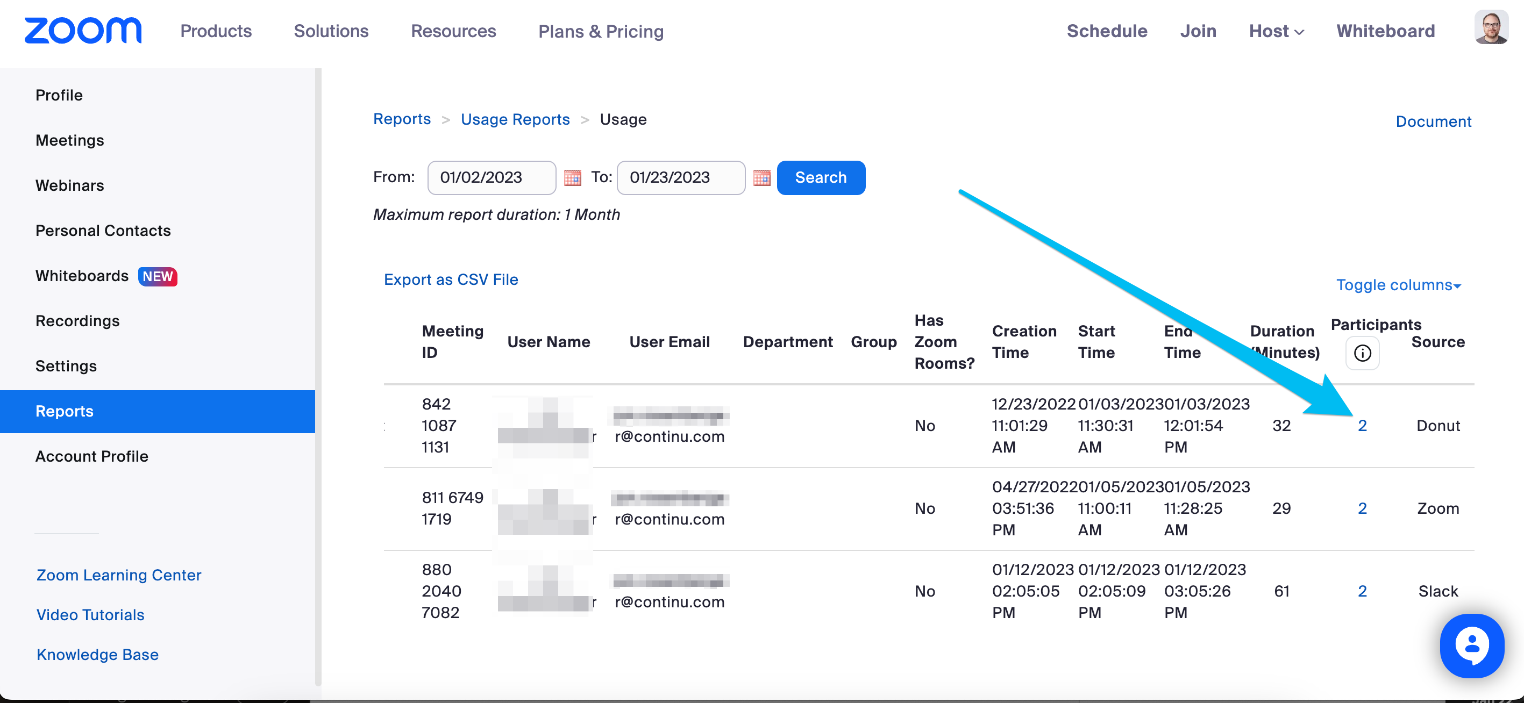Open Settings in the sidebar
This screenshot has height=703, width=1524.
[x=66, y=366]
